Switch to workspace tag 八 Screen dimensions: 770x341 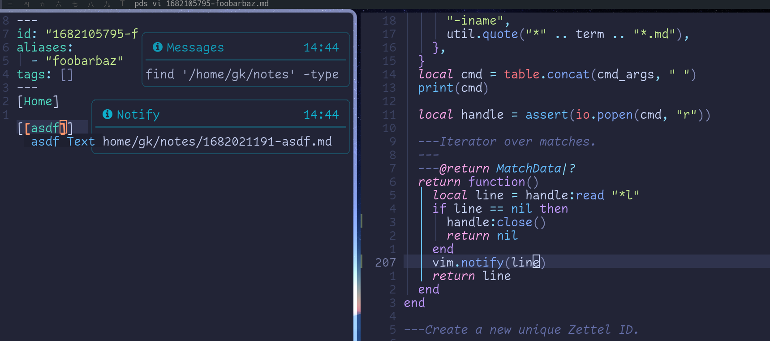click(91, 4)
